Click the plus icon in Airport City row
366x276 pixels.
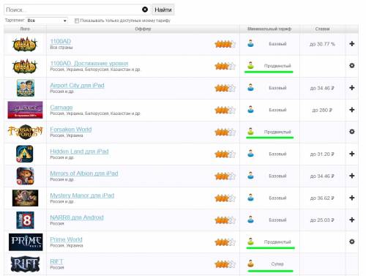[351, 88]
